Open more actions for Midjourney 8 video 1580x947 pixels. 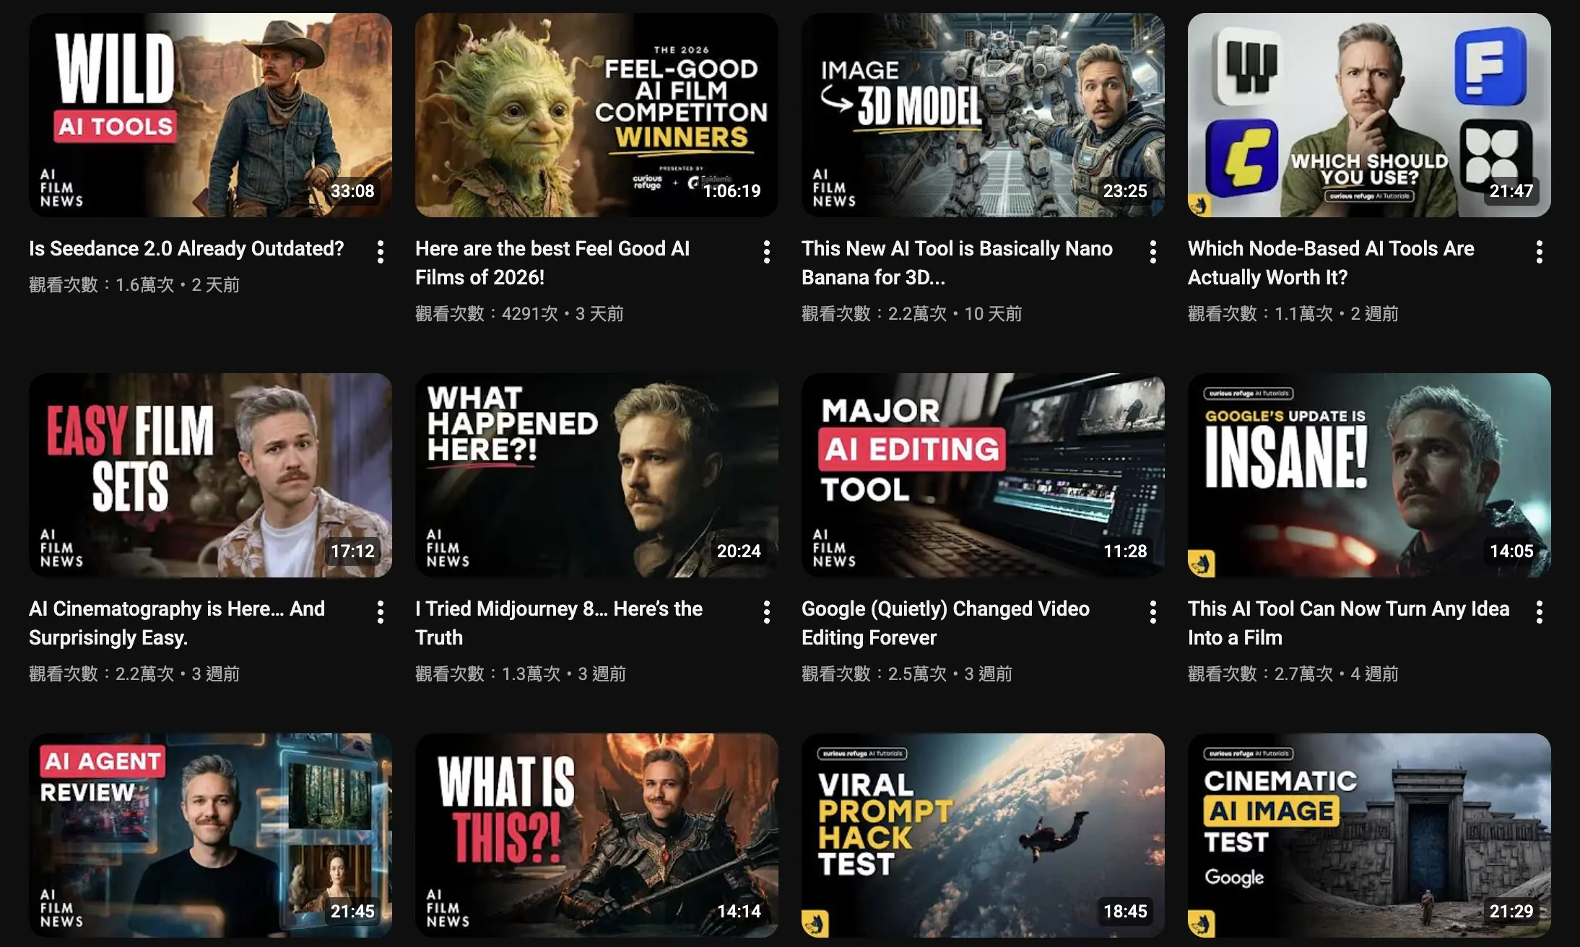pos(767,612)
